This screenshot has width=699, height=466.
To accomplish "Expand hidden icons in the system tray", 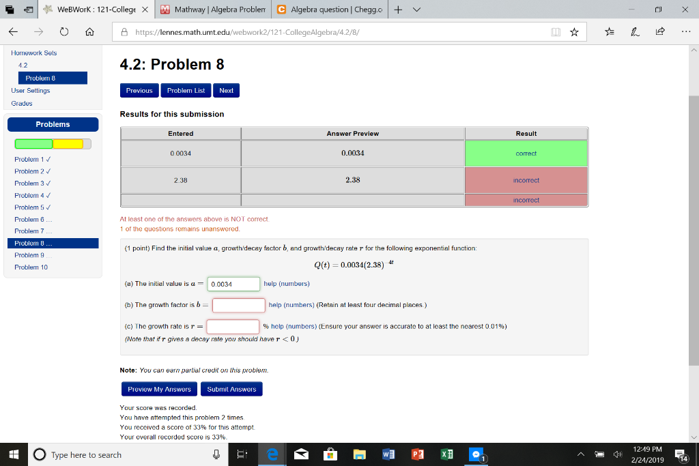I will pyautogui.click(x=580, y=454).
